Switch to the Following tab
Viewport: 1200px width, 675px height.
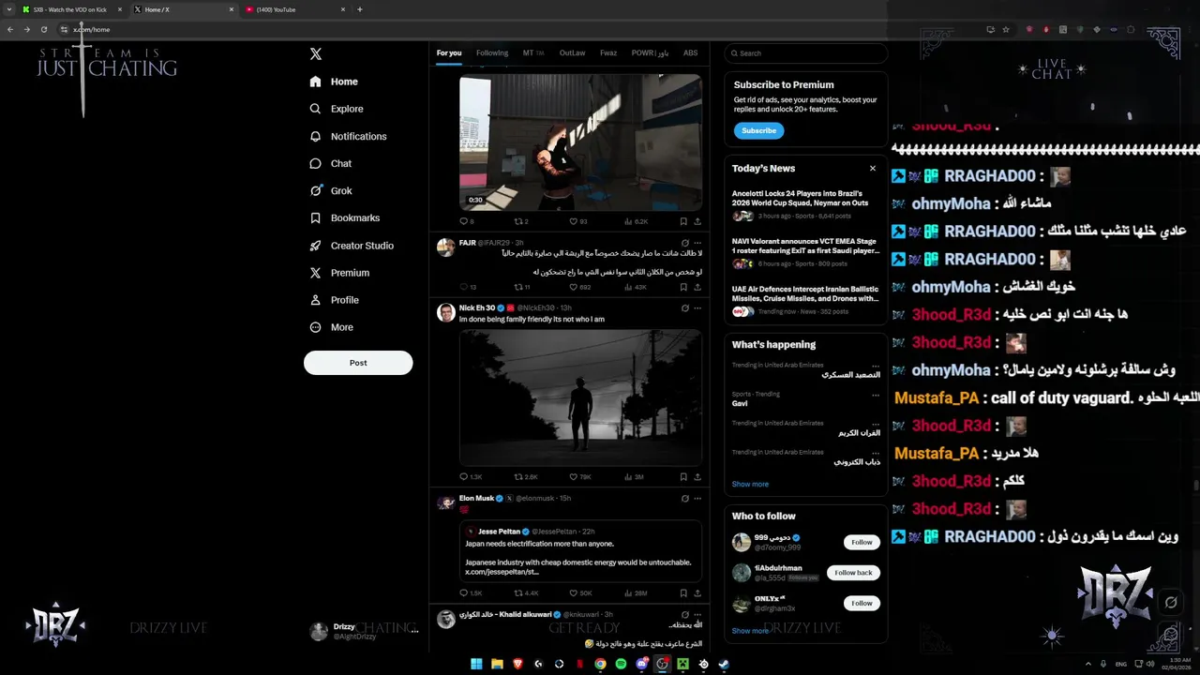(x=492, y=53)
